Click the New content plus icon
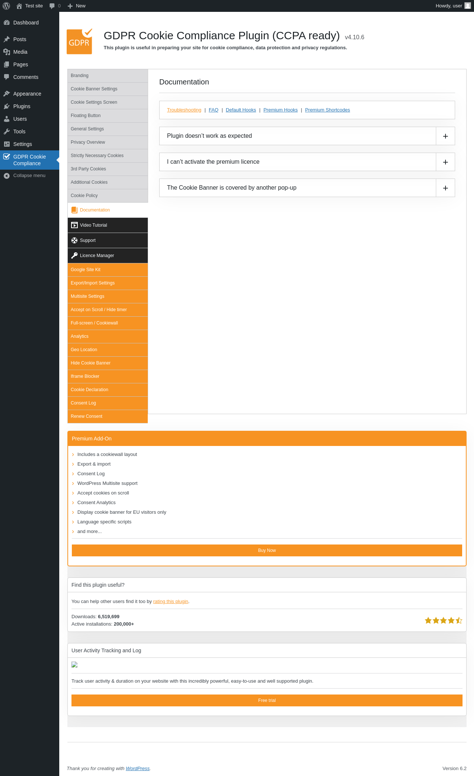 tap(70, 6)
